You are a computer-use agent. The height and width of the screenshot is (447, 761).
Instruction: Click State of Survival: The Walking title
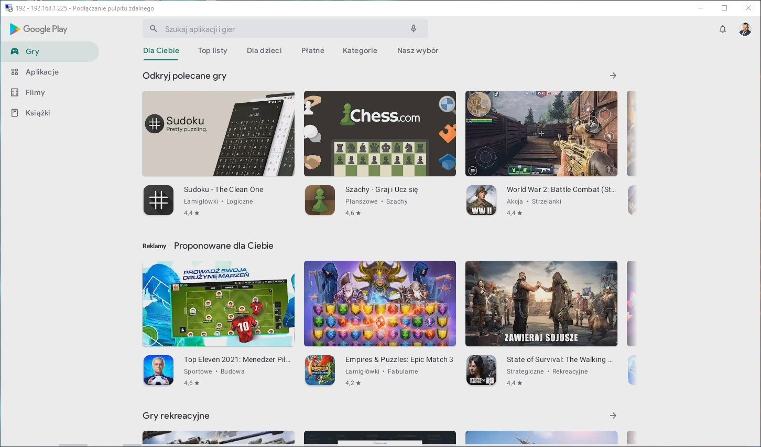click(x=560, y=359)
